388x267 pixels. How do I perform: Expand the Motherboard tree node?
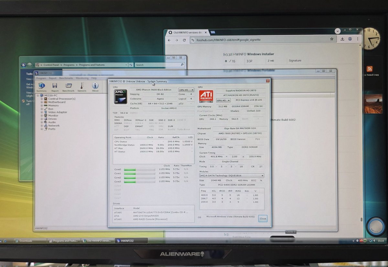pos(42,102)
